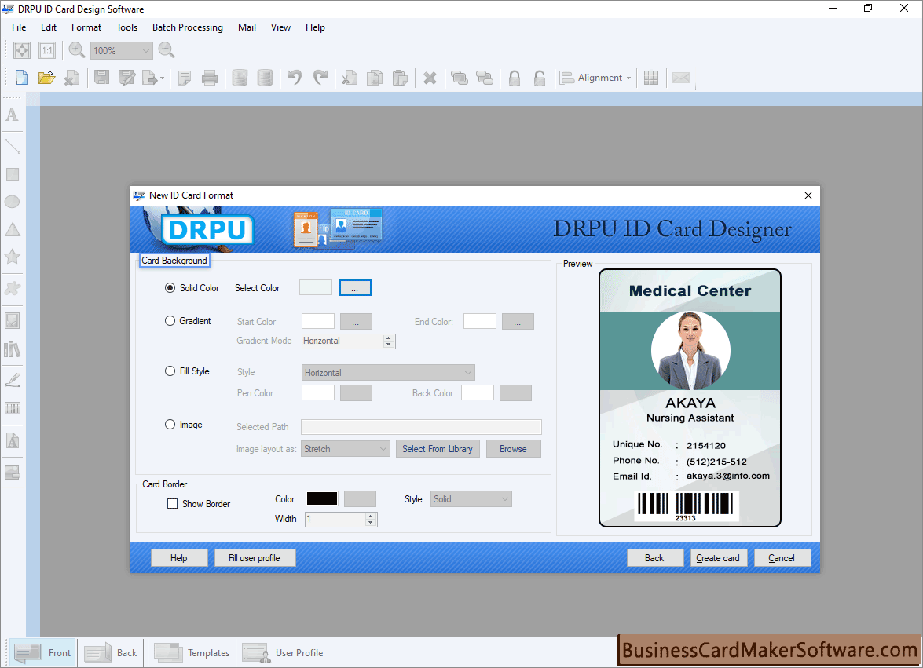Click the Help button in dialog
The image size is (923, 668).
point(179,558)
